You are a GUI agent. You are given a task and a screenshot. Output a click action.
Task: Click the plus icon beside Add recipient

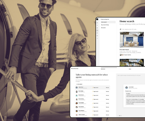(77, 84)
